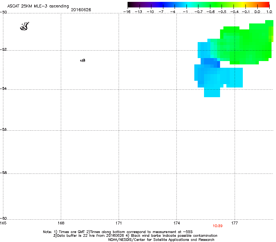
Task: Select the '-56' latitude axis label
Action: tap(3, 129)
